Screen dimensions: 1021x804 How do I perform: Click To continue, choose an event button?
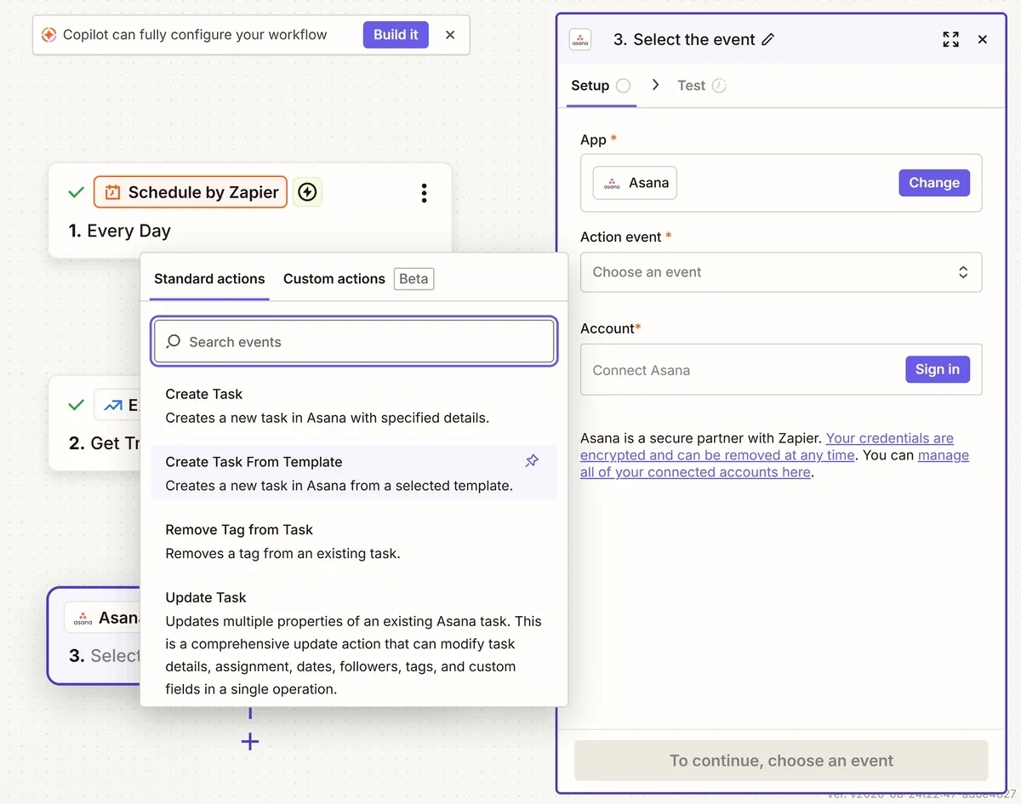781,761
